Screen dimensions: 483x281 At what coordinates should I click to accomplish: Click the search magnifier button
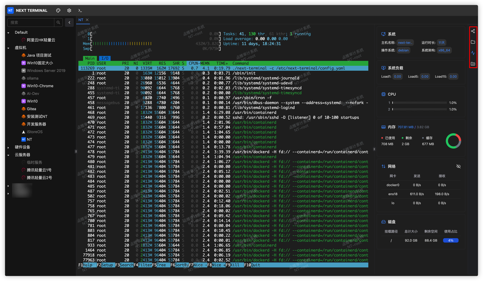click(x=58, y=22)
